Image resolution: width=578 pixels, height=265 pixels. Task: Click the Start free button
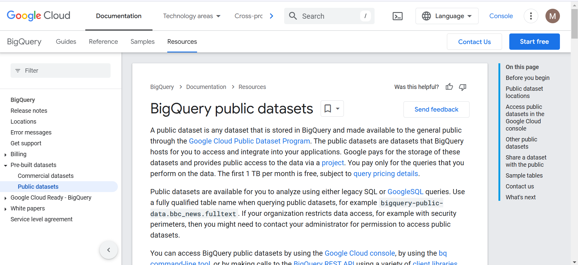coord(534,42)
